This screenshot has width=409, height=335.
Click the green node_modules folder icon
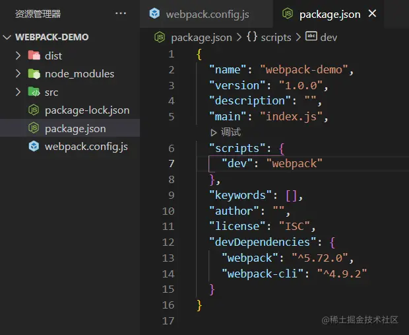point(34,74)
